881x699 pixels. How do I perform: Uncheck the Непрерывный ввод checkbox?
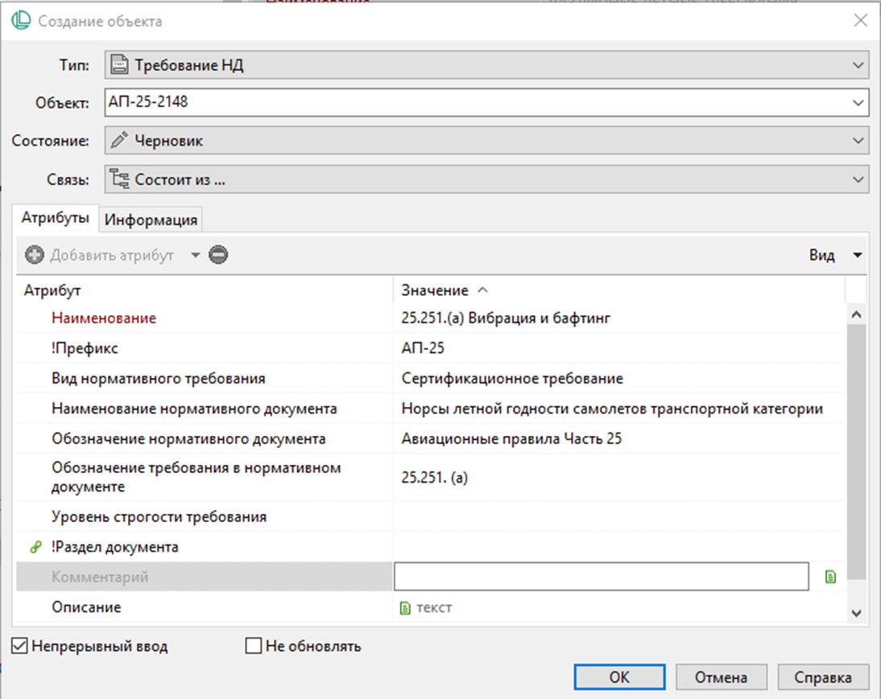pyautogui.click(x=21, y=646)
